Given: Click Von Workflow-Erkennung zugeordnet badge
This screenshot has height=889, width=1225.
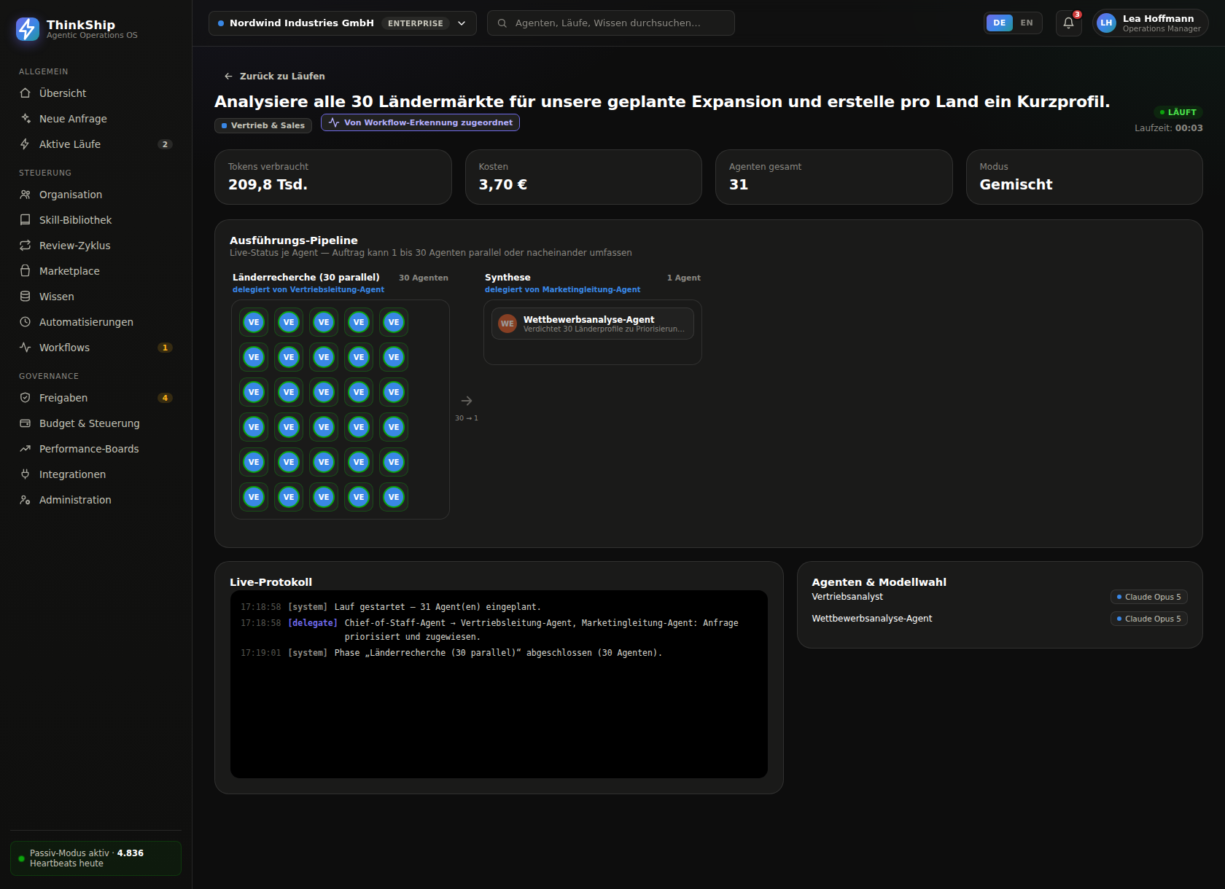Looking at the screenshot, I should [x=420, y=122].
